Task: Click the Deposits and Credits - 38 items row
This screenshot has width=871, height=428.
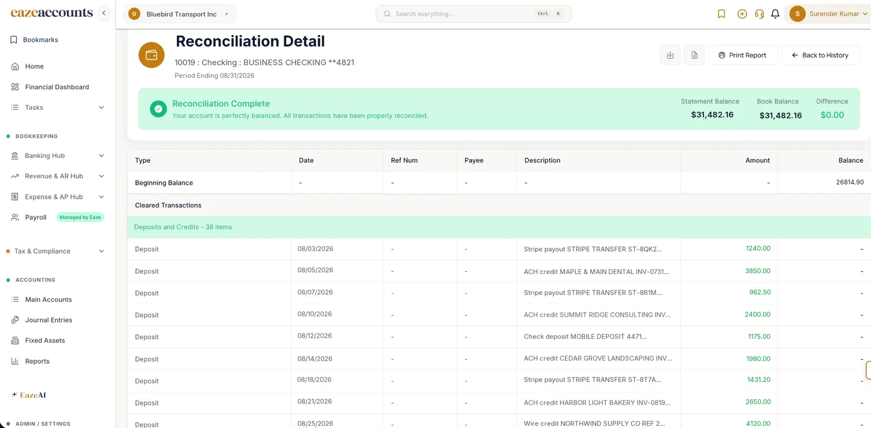Action: [x=499, y=227]
